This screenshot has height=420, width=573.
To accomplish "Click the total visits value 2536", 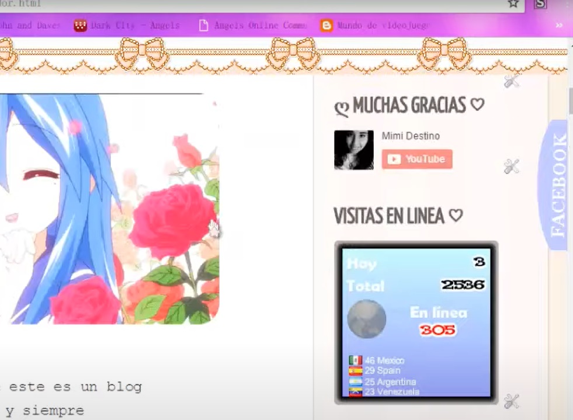I will coord(463,284).
